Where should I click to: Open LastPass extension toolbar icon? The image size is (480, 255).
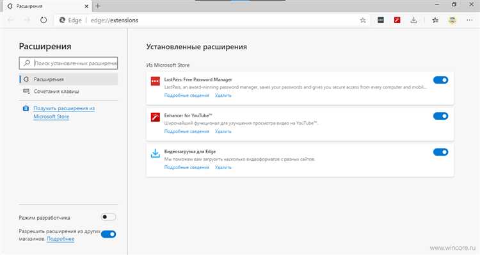pyautogui.click(x=381, y=21)
